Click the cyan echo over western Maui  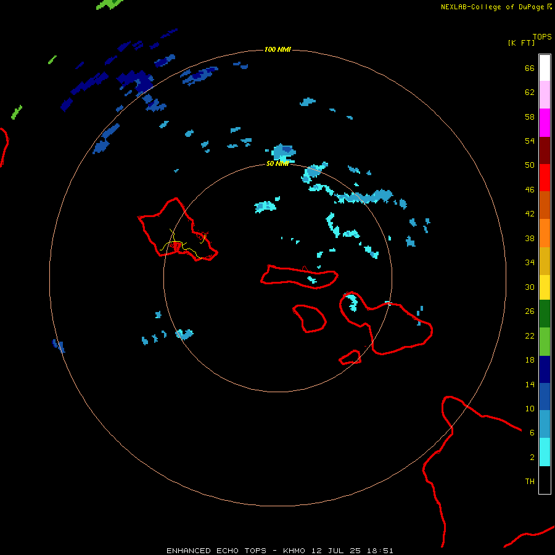352,302
